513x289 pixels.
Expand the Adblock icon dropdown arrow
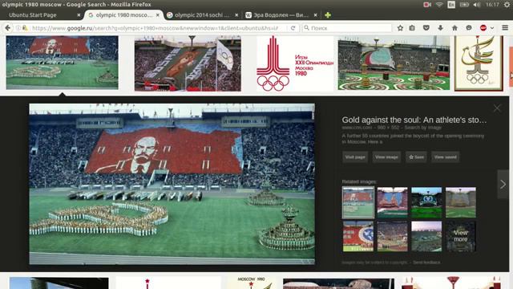(x=491, y=28)
